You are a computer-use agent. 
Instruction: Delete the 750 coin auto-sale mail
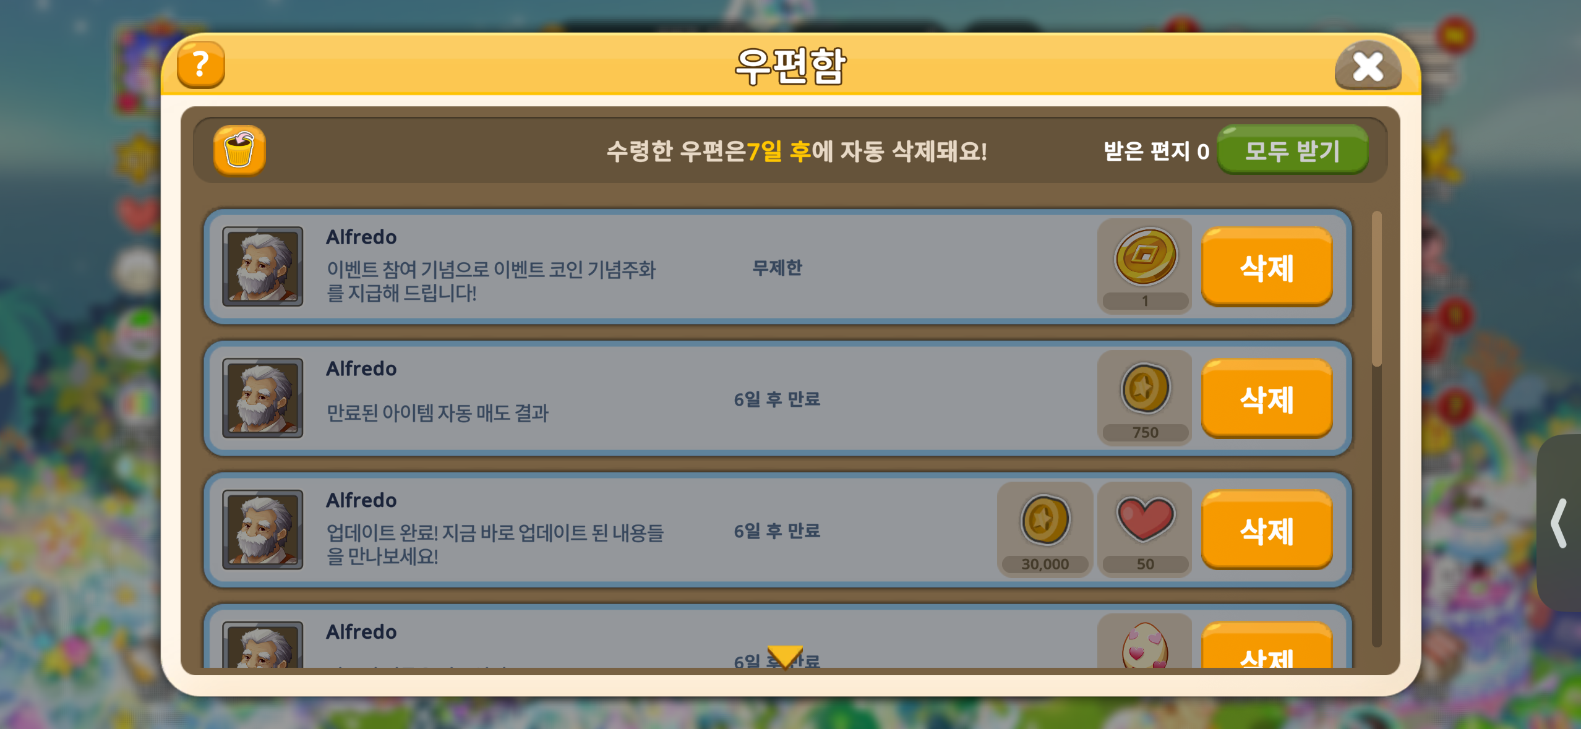1266,399
